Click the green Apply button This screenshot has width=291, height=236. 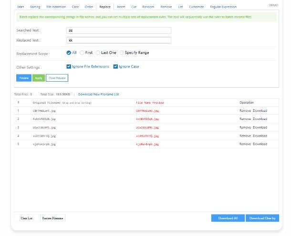[39, 78]
